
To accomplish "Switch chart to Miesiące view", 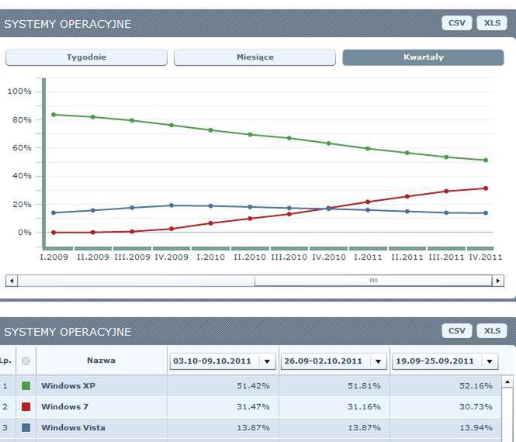I will point(255,57).
